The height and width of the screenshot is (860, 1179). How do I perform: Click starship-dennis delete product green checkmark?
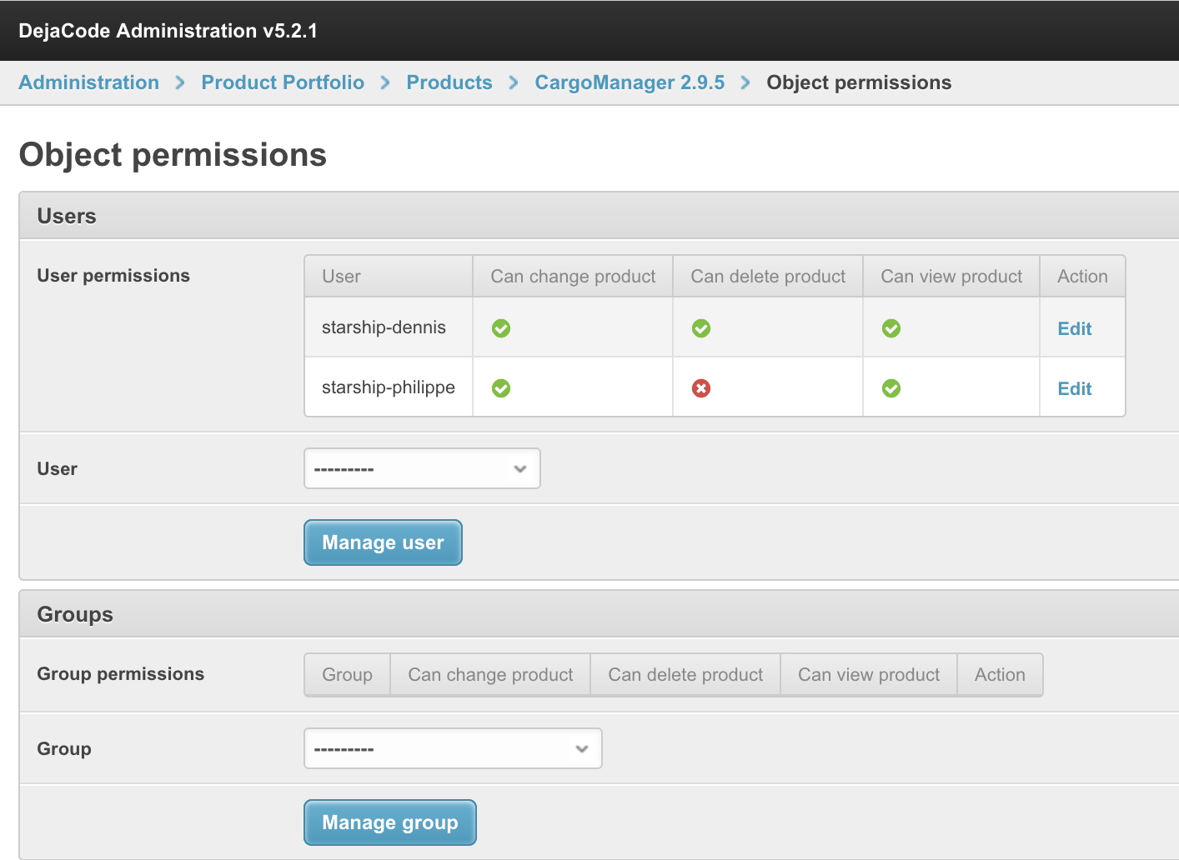point(701,328)
